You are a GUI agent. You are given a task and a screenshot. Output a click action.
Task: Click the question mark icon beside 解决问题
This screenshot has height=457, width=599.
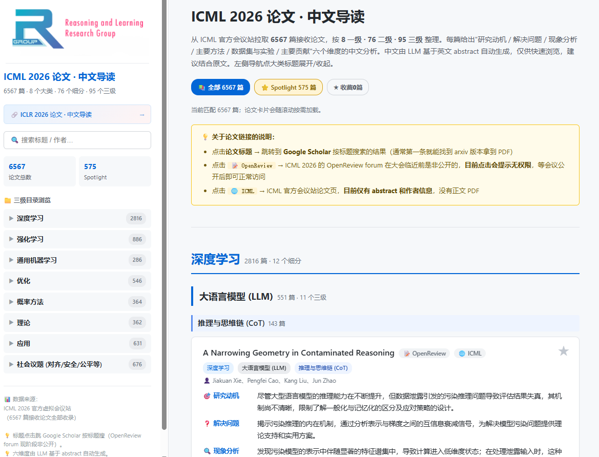[x=206, y=423]
